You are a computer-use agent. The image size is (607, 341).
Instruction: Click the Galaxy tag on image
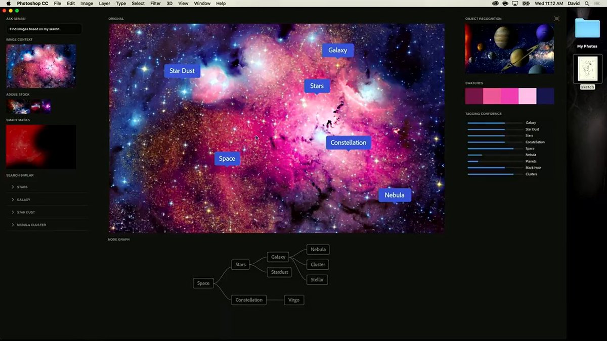[x=337, y=51]
